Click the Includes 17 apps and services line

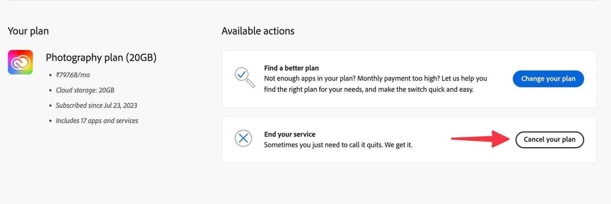(x=97, y=121)
